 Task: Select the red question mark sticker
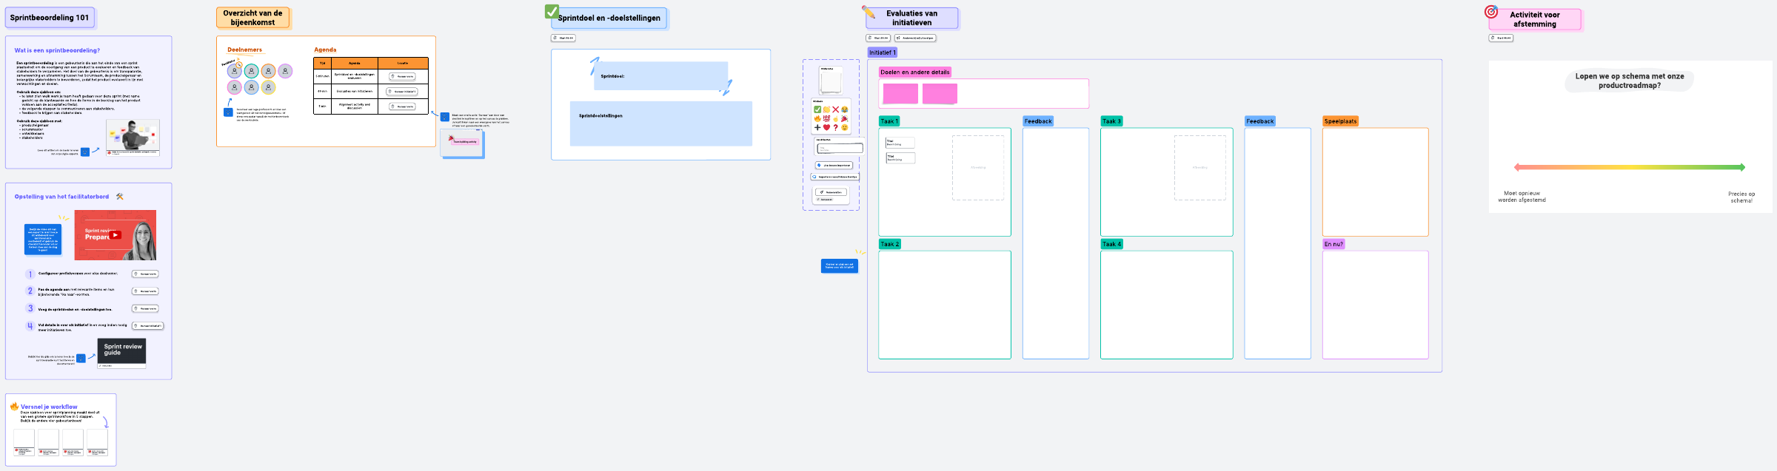coord(836,127)
